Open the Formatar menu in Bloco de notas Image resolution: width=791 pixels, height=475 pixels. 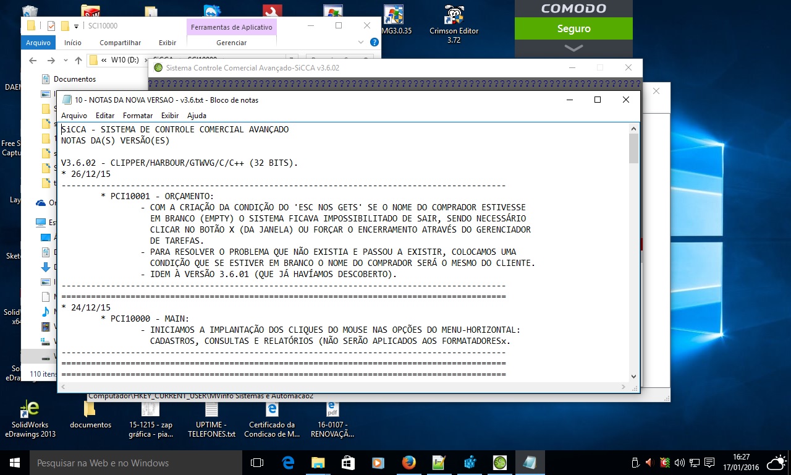click(138, 116)
